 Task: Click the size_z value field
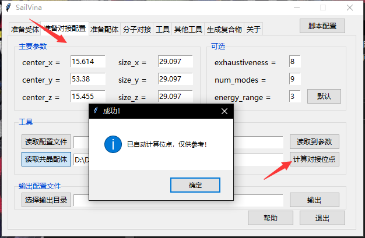(x=176, y=96)
